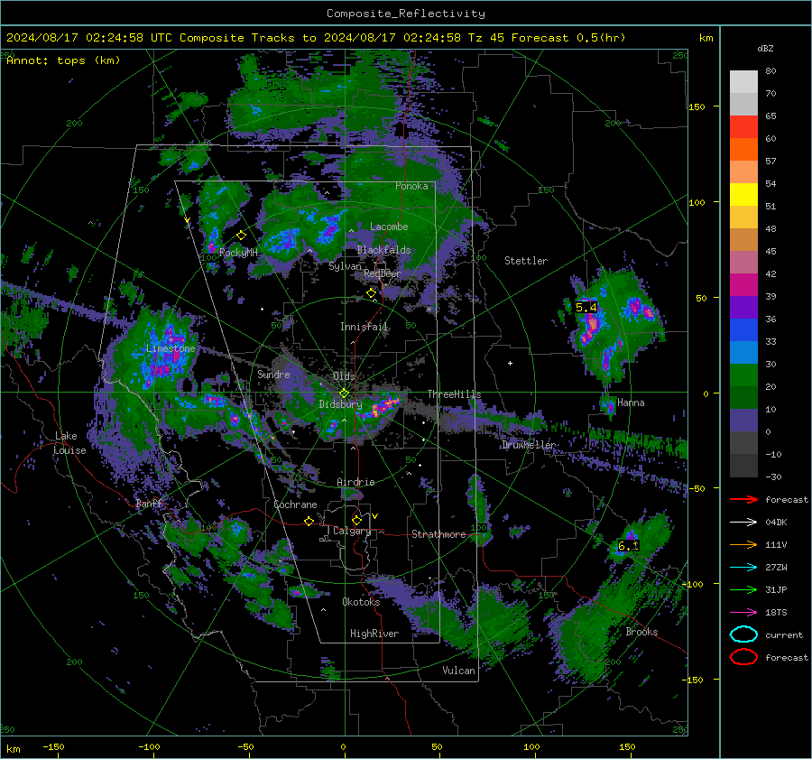Image resolution: width=812 pixels, height=759 pixels.
Task: Select the 5.4 storm top label
Action: tap(586, 307)
